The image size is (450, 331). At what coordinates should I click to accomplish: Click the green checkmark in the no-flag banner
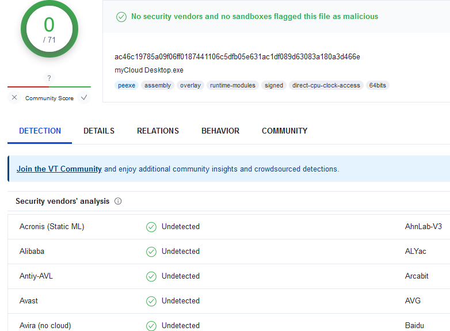(x=121, y=17)
